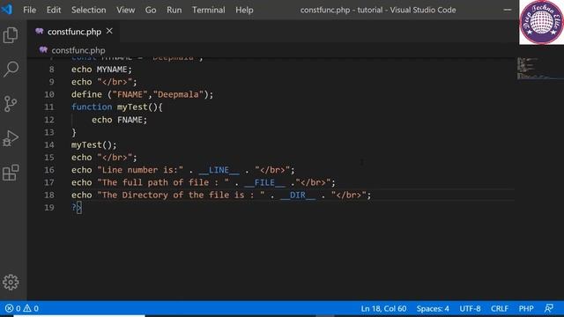This screenshot has height=317, width=564.
Task: Open the File menu
Action: click(x=29, y=10)
